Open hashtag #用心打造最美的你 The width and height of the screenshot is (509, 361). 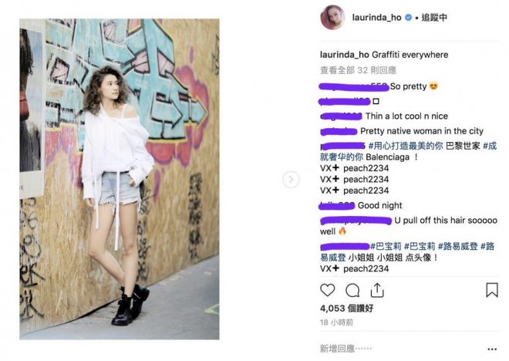click(x=406, y=146)
